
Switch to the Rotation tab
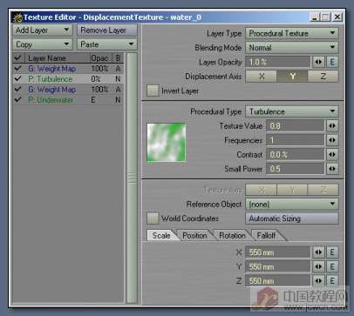click(x=232, y=235)
